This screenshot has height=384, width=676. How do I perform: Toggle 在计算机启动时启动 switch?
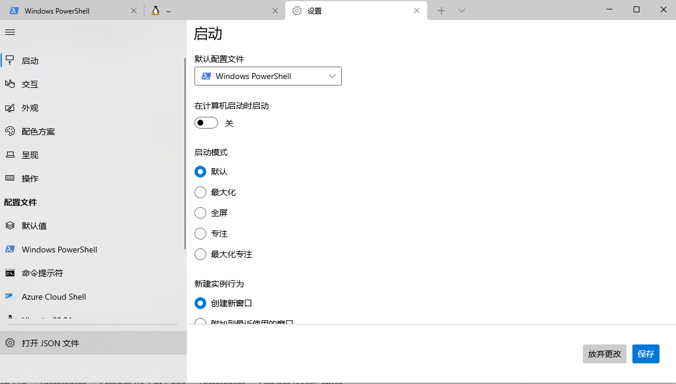tap(206, 123)
